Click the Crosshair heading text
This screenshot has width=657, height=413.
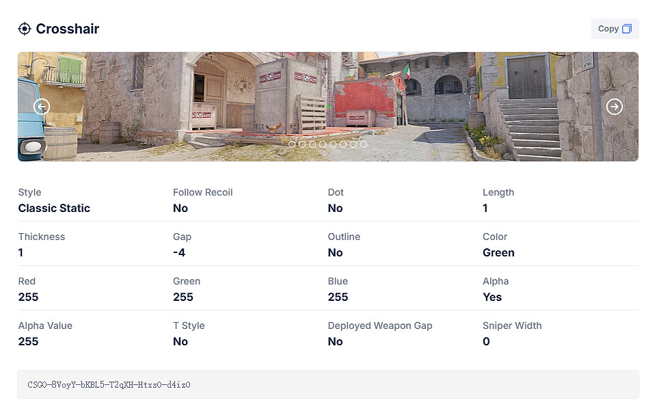[x=68, y=29]
